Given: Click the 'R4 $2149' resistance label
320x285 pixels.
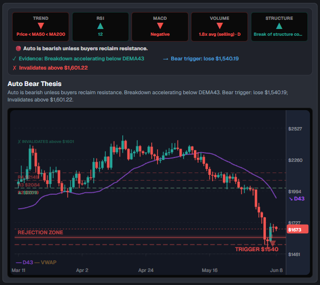Looking at the screenshot, I should 28,177.
